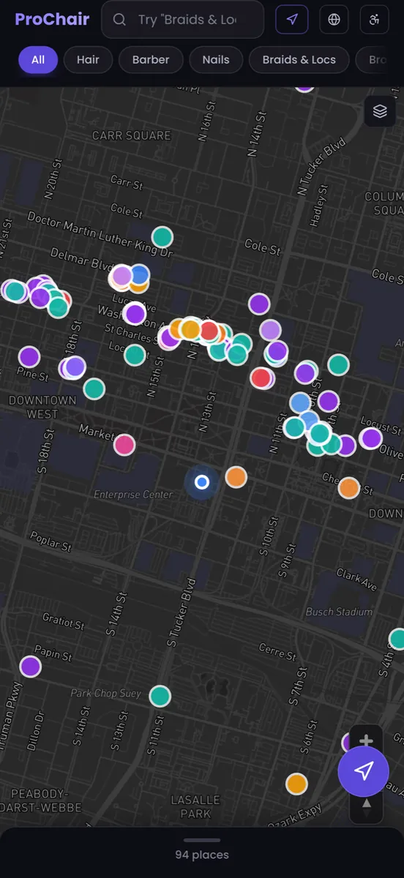Click the magnifier icon in search bar

[x=119, y=19]
